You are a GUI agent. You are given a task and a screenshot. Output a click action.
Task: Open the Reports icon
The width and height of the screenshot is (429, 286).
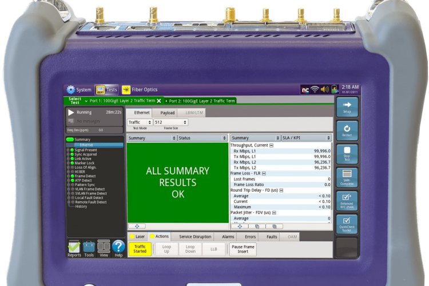click(74, 248)
